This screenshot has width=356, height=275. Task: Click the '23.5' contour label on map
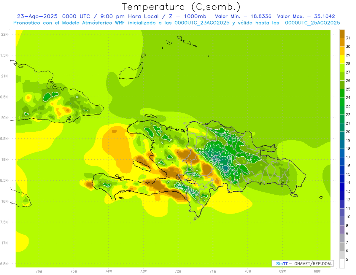coord(210,146)
